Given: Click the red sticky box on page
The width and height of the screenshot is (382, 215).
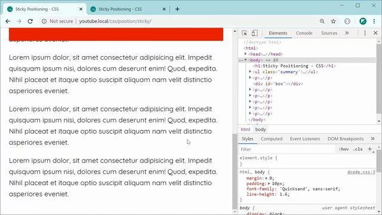Looking at the screenshot, I should 116,35.
